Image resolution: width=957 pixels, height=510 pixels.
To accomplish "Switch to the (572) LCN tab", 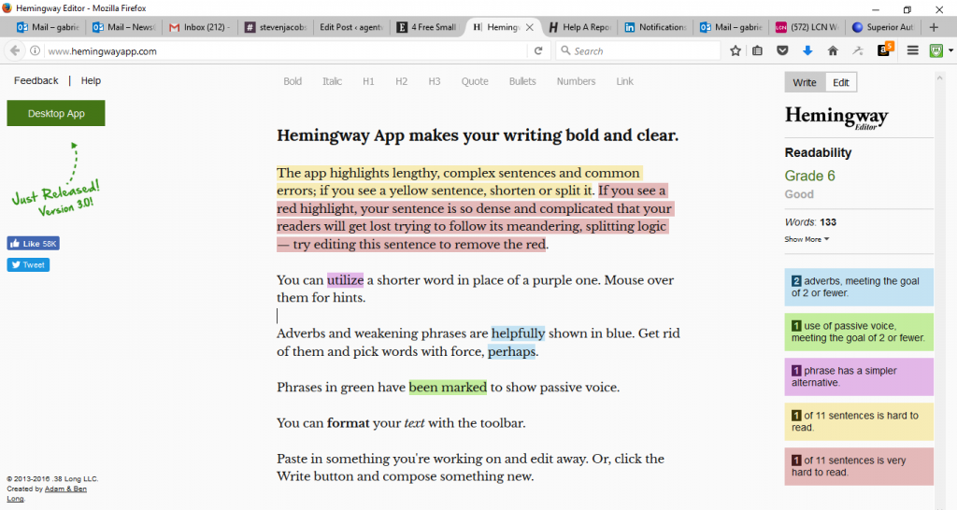I will (807, 27).
